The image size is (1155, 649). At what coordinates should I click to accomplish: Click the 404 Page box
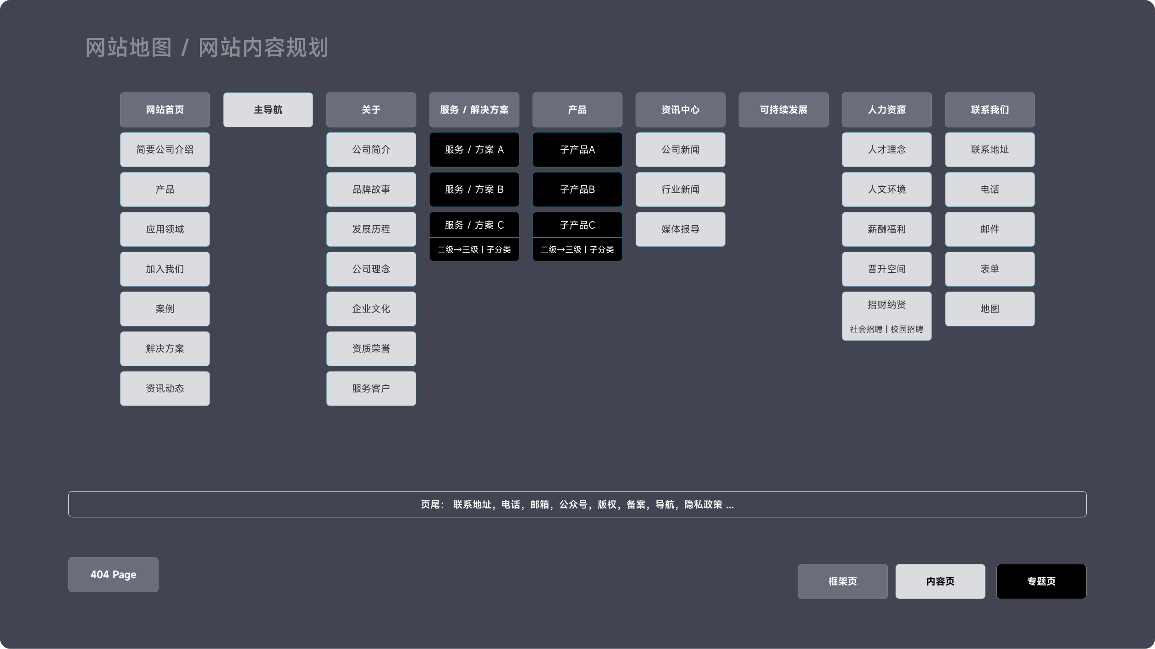point(113,575)
